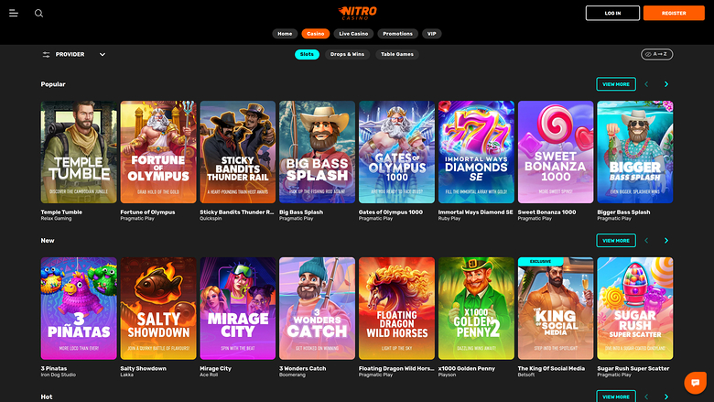
Task: Open Gates of Olympus 1000 thumbnail
Action: (396, 152)
